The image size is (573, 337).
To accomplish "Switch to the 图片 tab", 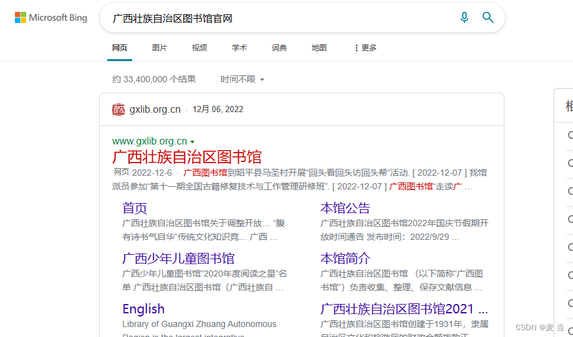I will [x=160, y=48].
